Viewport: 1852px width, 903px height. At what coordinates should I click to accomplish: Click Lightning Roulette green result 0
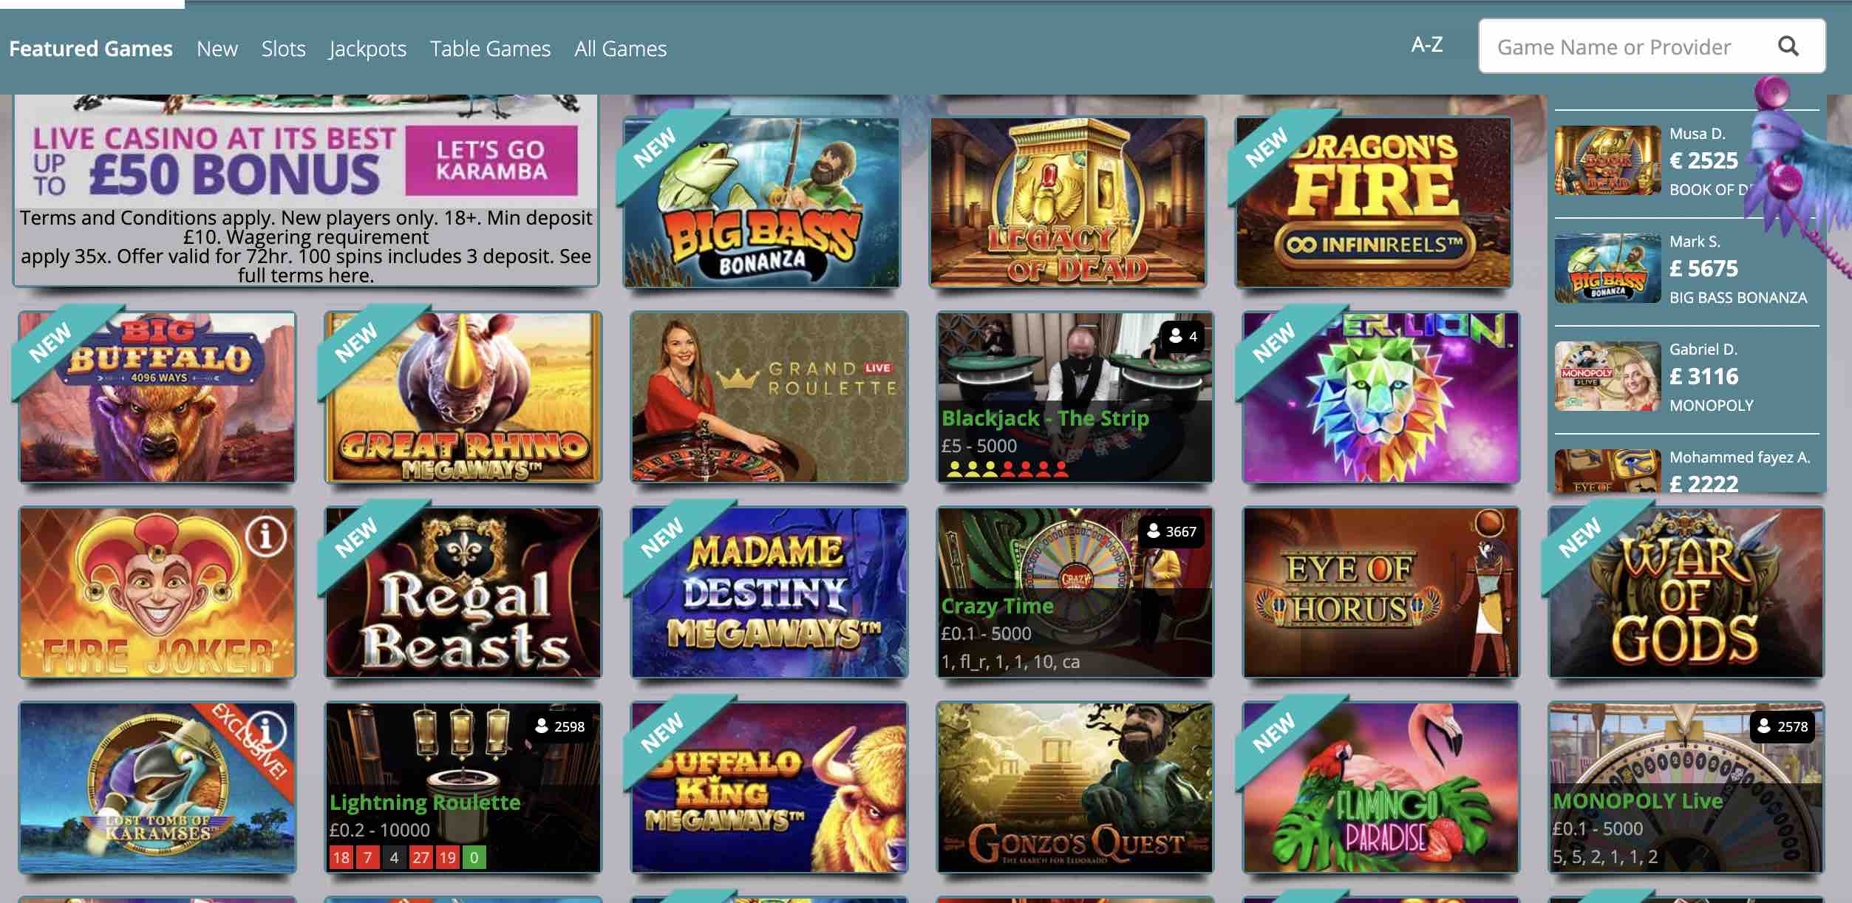click(x=474, y=857)
